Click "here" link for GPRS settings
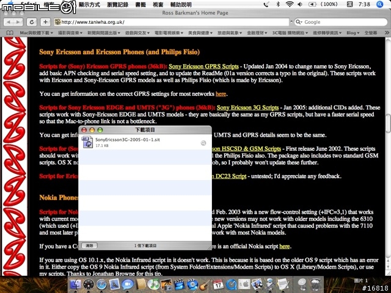Screen dimensions: 391x293 [x=221, y=94]
